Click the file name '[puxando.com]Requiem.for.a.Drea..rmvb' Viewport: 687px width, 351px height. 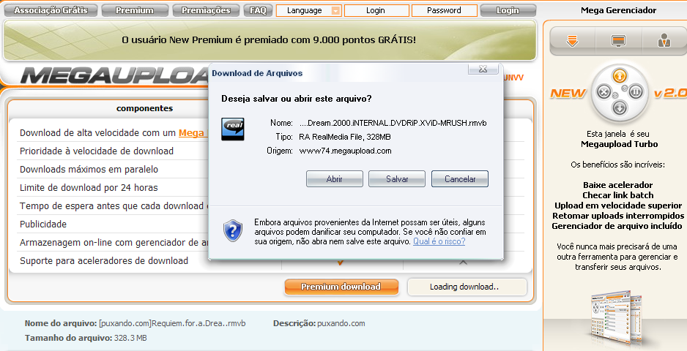(172, 323)
